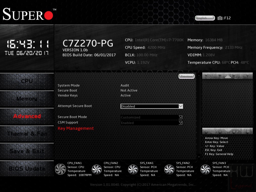Click the SYS_FAN1 fan icon
The image size is (256, 192).
(133, 169)
